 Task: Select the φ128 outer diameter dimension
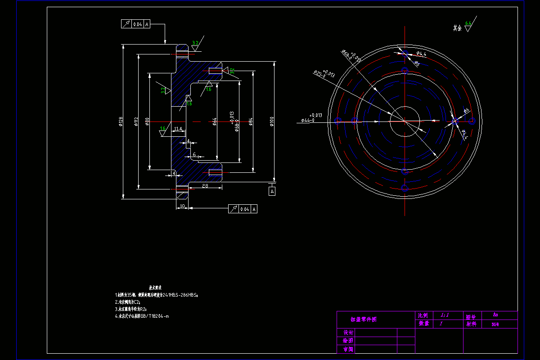[121, 121]
